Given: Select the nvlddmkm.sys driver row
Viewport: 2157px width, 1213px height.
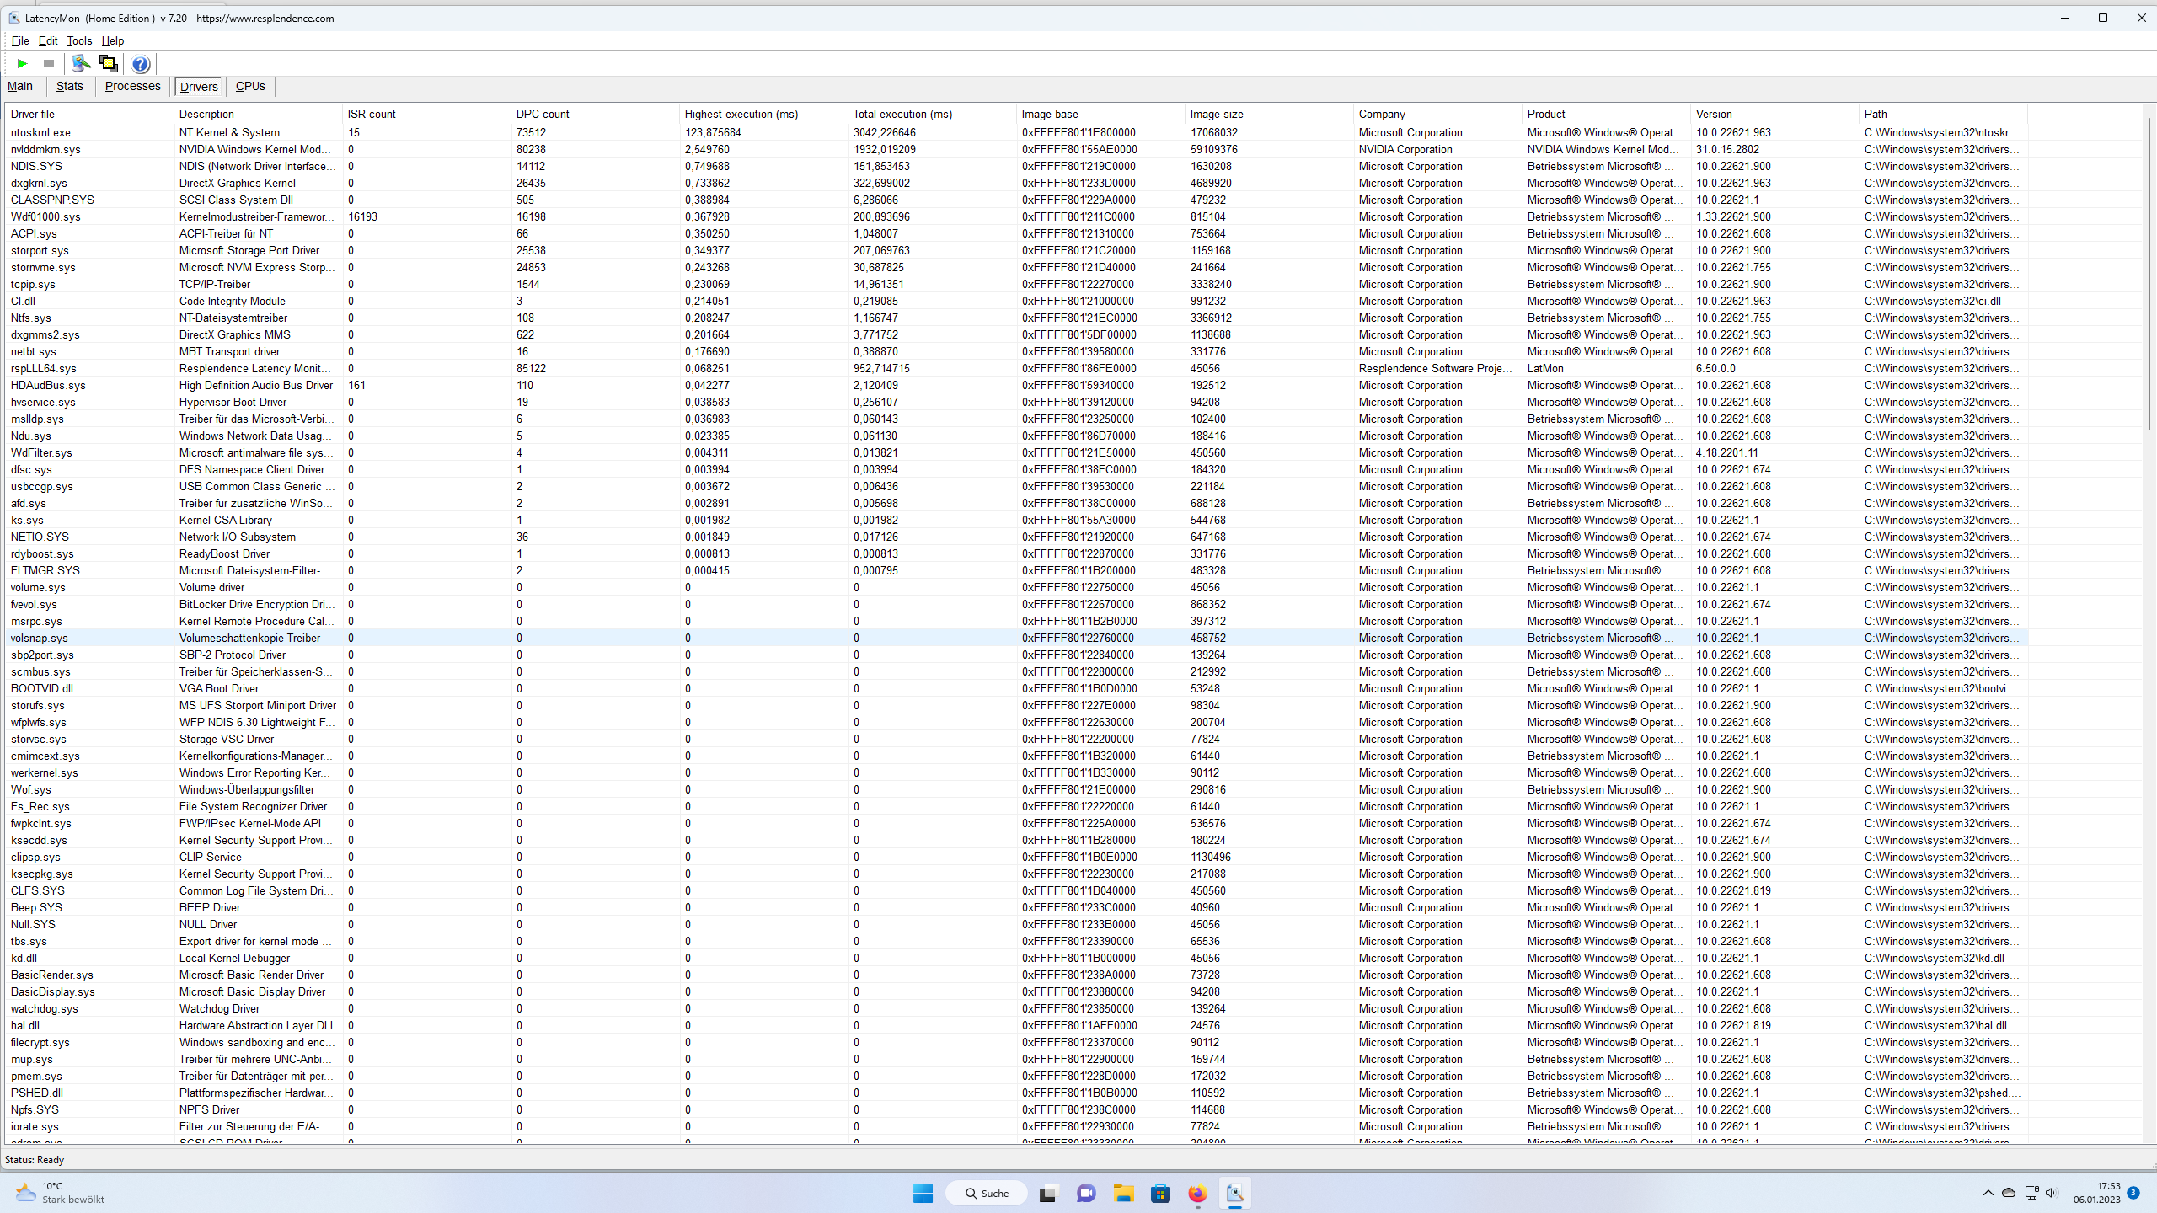Looking at the screenshot, I should click(45, 149).
